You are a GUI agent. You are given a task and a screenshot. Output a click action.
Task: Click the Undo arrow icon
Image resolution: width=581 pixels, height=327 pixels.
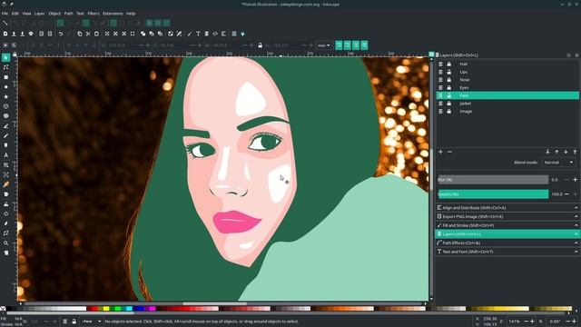(x=61, y=34)
